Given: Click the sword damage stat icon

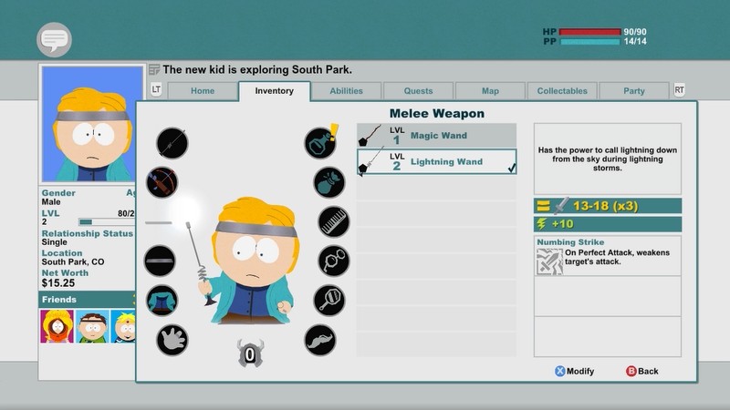Looking at the screenshot, I should [x=561, y=206].
